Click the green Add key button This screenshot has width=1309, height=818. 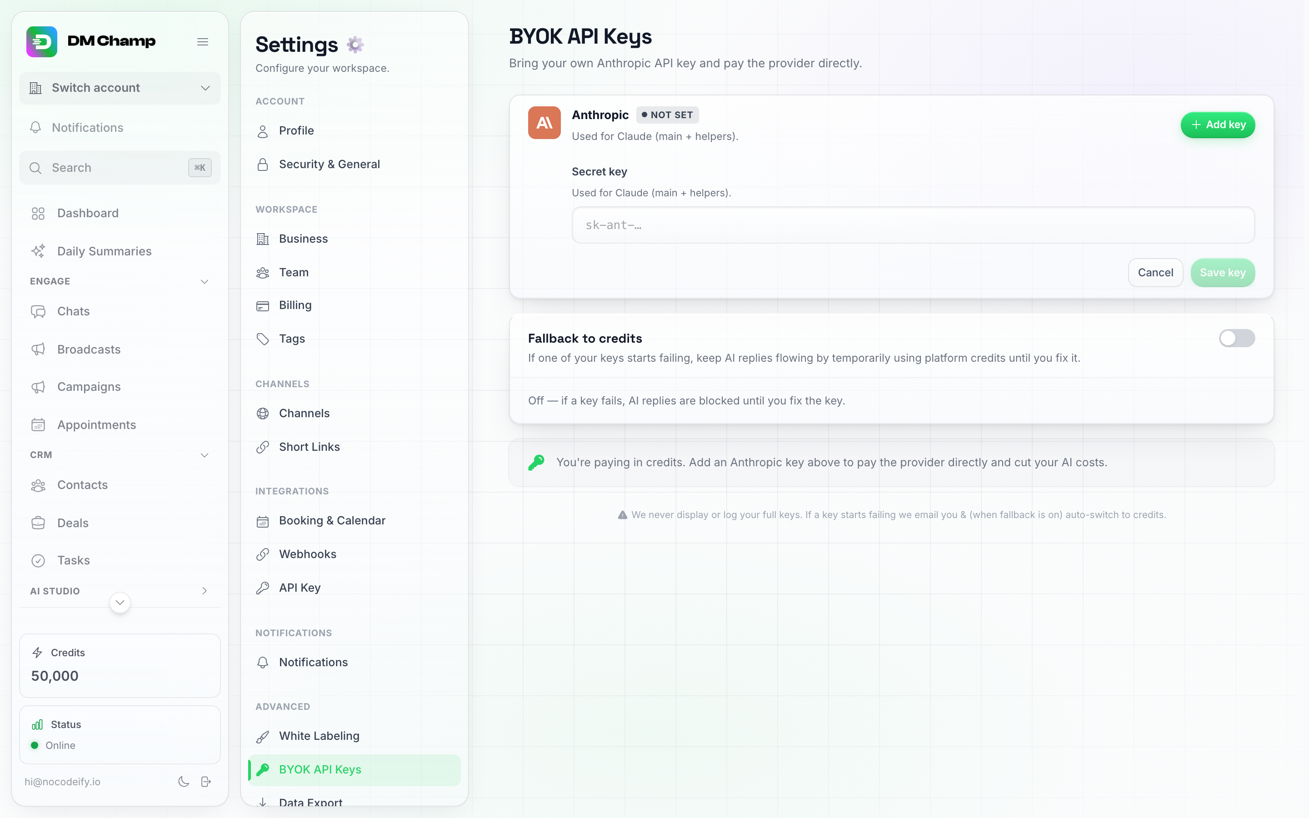[1218, 125]
